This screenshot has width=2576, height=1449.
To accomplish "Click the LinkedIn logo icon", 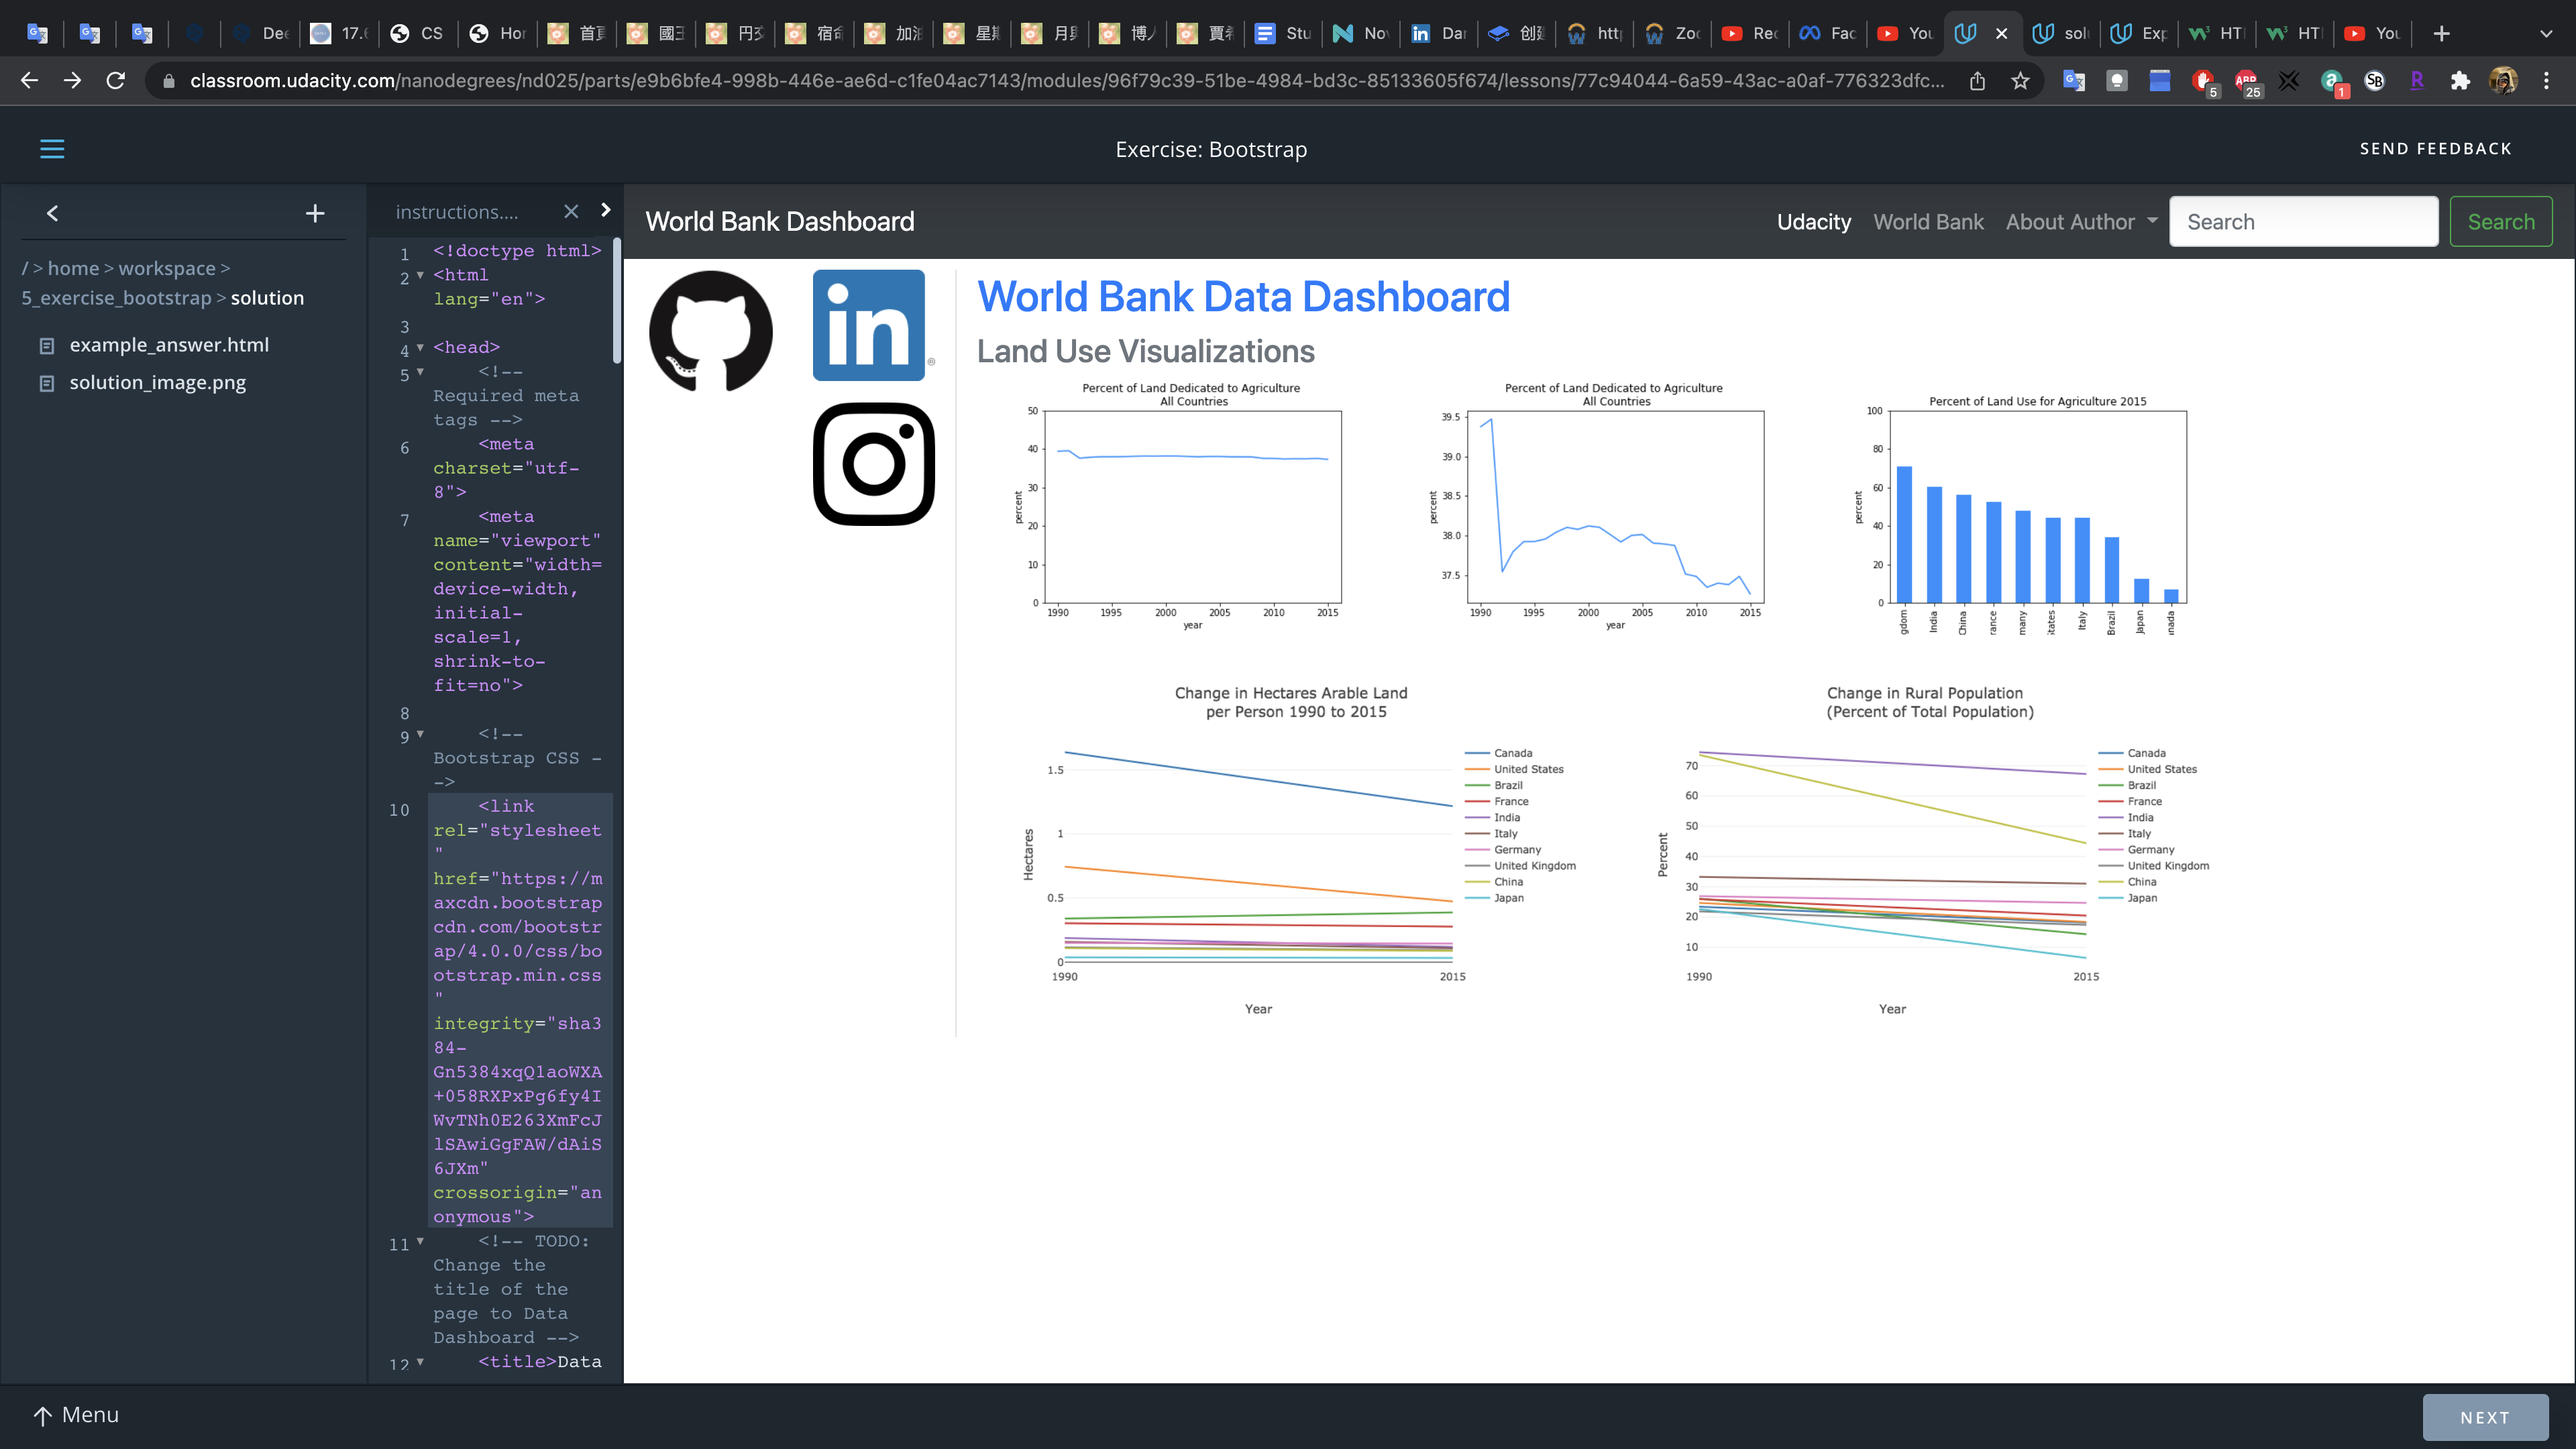I will 868,325.
